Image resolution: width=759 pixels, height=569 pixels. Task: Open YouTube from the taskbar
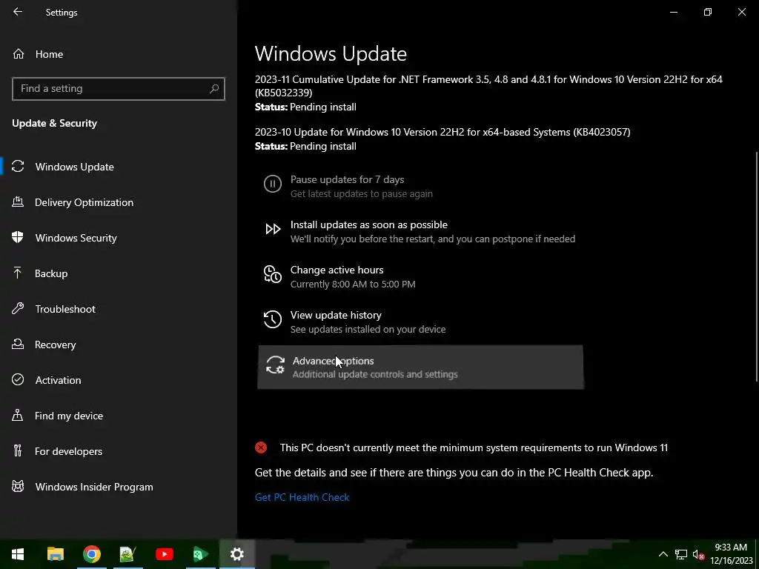pyautogui.click(x=165, y=554)
